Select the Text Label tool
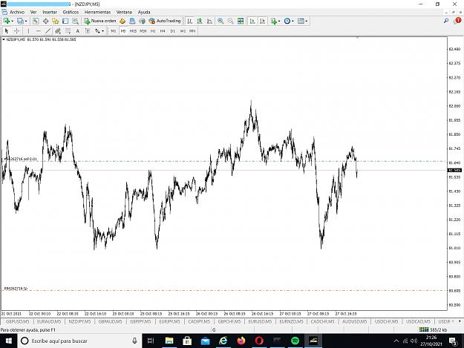The height and width of the screenshot is (348, 464). coord(88,30)
